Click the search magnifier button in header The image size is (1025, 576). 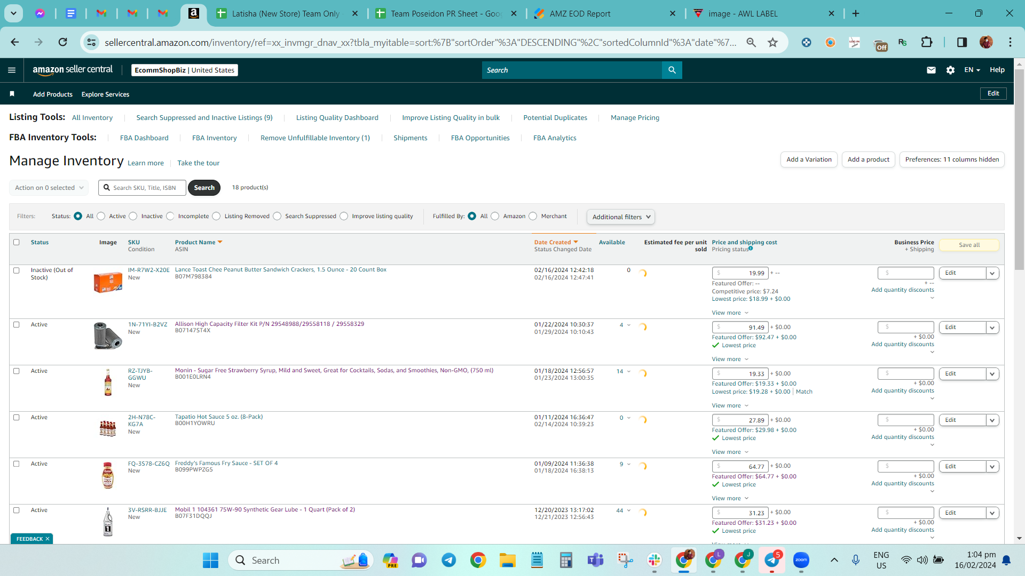pos(672,70)
